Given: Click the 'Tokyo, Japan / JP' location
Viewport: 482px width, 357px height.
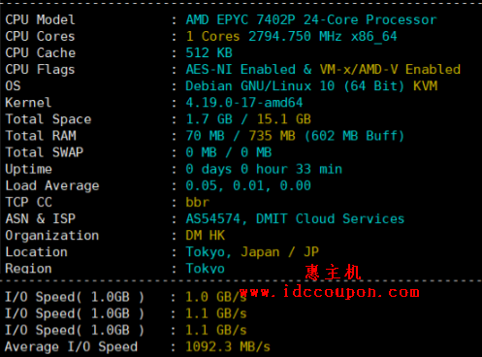Looking at the screenshot, I should [x=252, y=252].
